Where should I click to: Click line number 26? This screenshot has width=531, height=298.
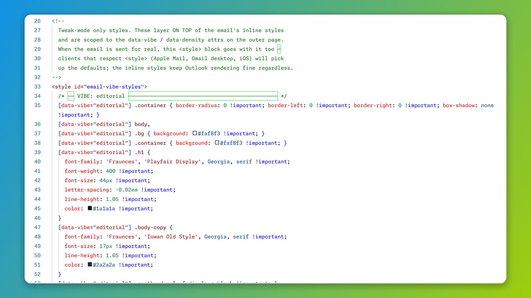37,21
